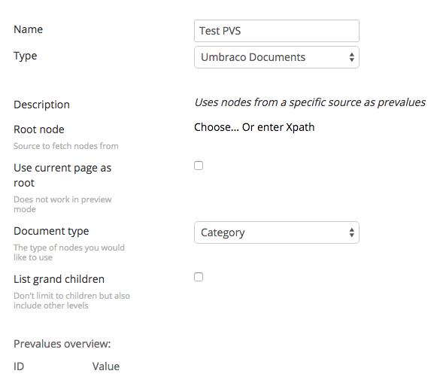Screen dimensions: 446x392
Task: Click the Description label
Action: 41,105
